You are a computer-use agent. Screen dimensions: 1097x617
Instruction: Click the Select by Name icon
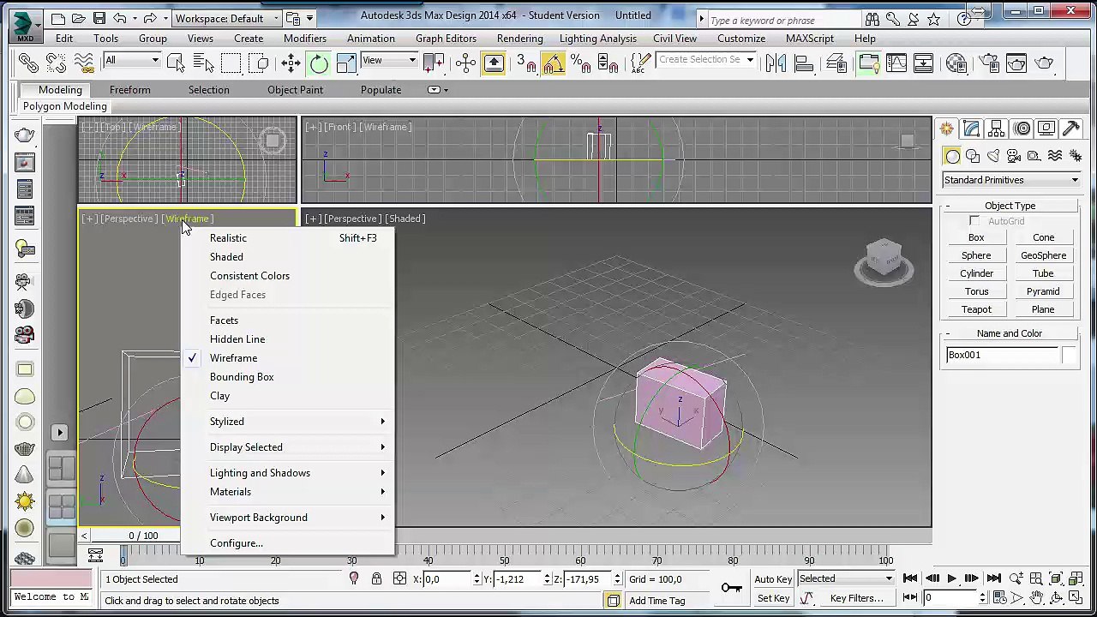tap(203, 63)
